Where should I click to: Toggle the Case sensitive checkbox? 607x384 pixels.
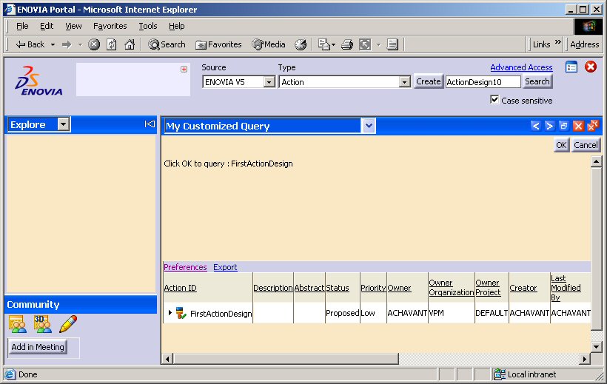tap(494, 99)
